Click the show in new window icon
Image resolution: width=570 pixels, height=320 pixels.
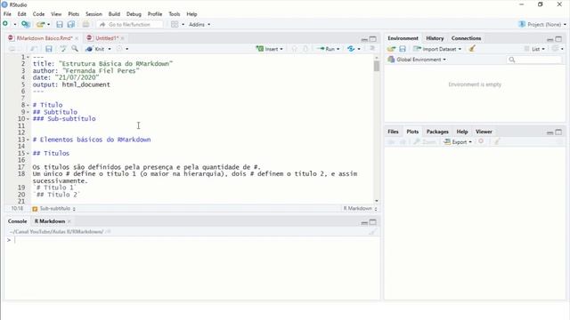point(34,49)
